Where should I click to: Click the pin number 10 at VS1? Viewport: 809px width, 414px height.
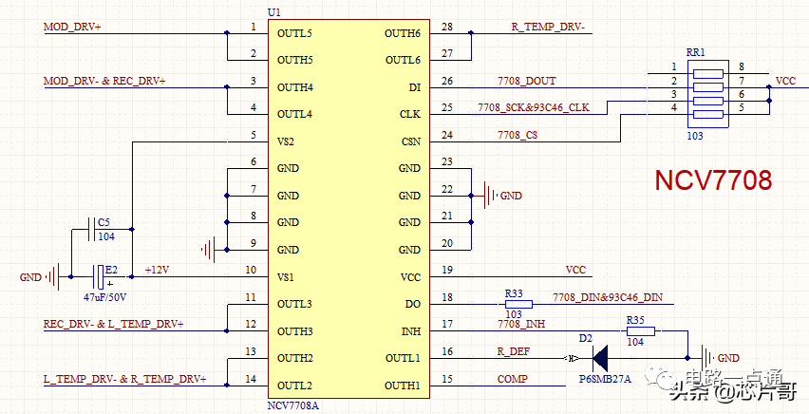coord(251,270)
